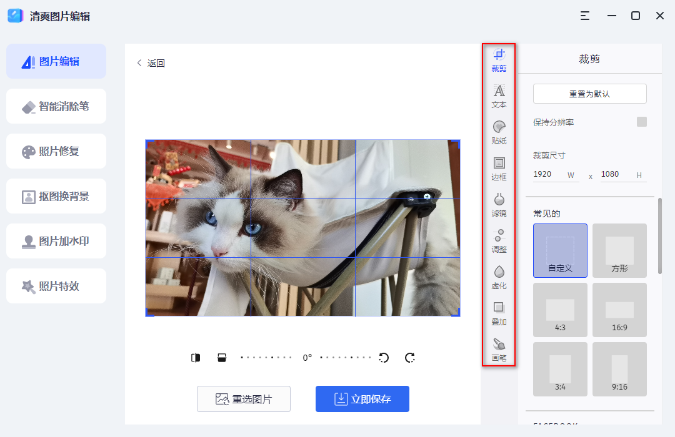Open the title bar menu icon
This screenshot has height=437, width=675.
584,16
